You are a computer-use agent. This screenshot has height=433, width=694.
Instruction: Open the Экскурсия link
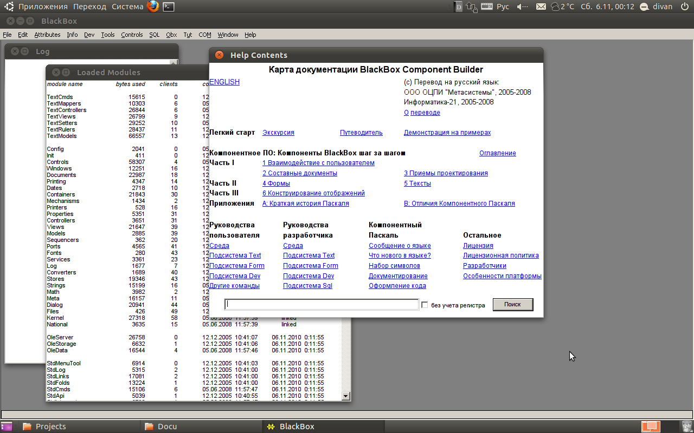click(278, 133)
